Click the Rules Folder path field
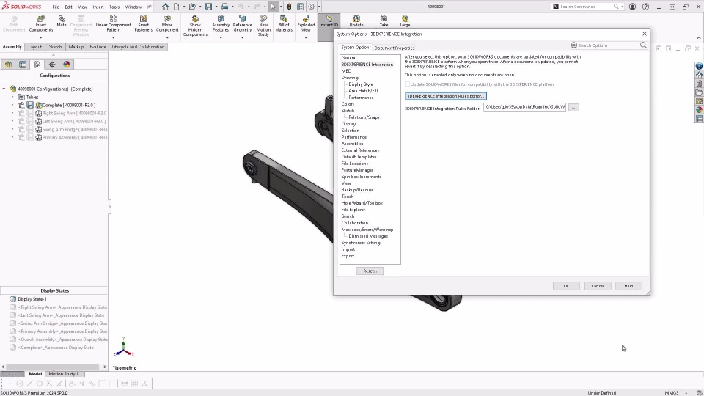Screen dimensions: 704x396 point(524,107)
